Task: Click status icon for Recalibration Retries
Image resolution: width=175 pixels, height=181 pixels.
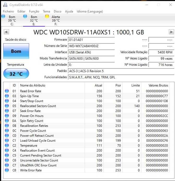Action: (x=7, y=126)
